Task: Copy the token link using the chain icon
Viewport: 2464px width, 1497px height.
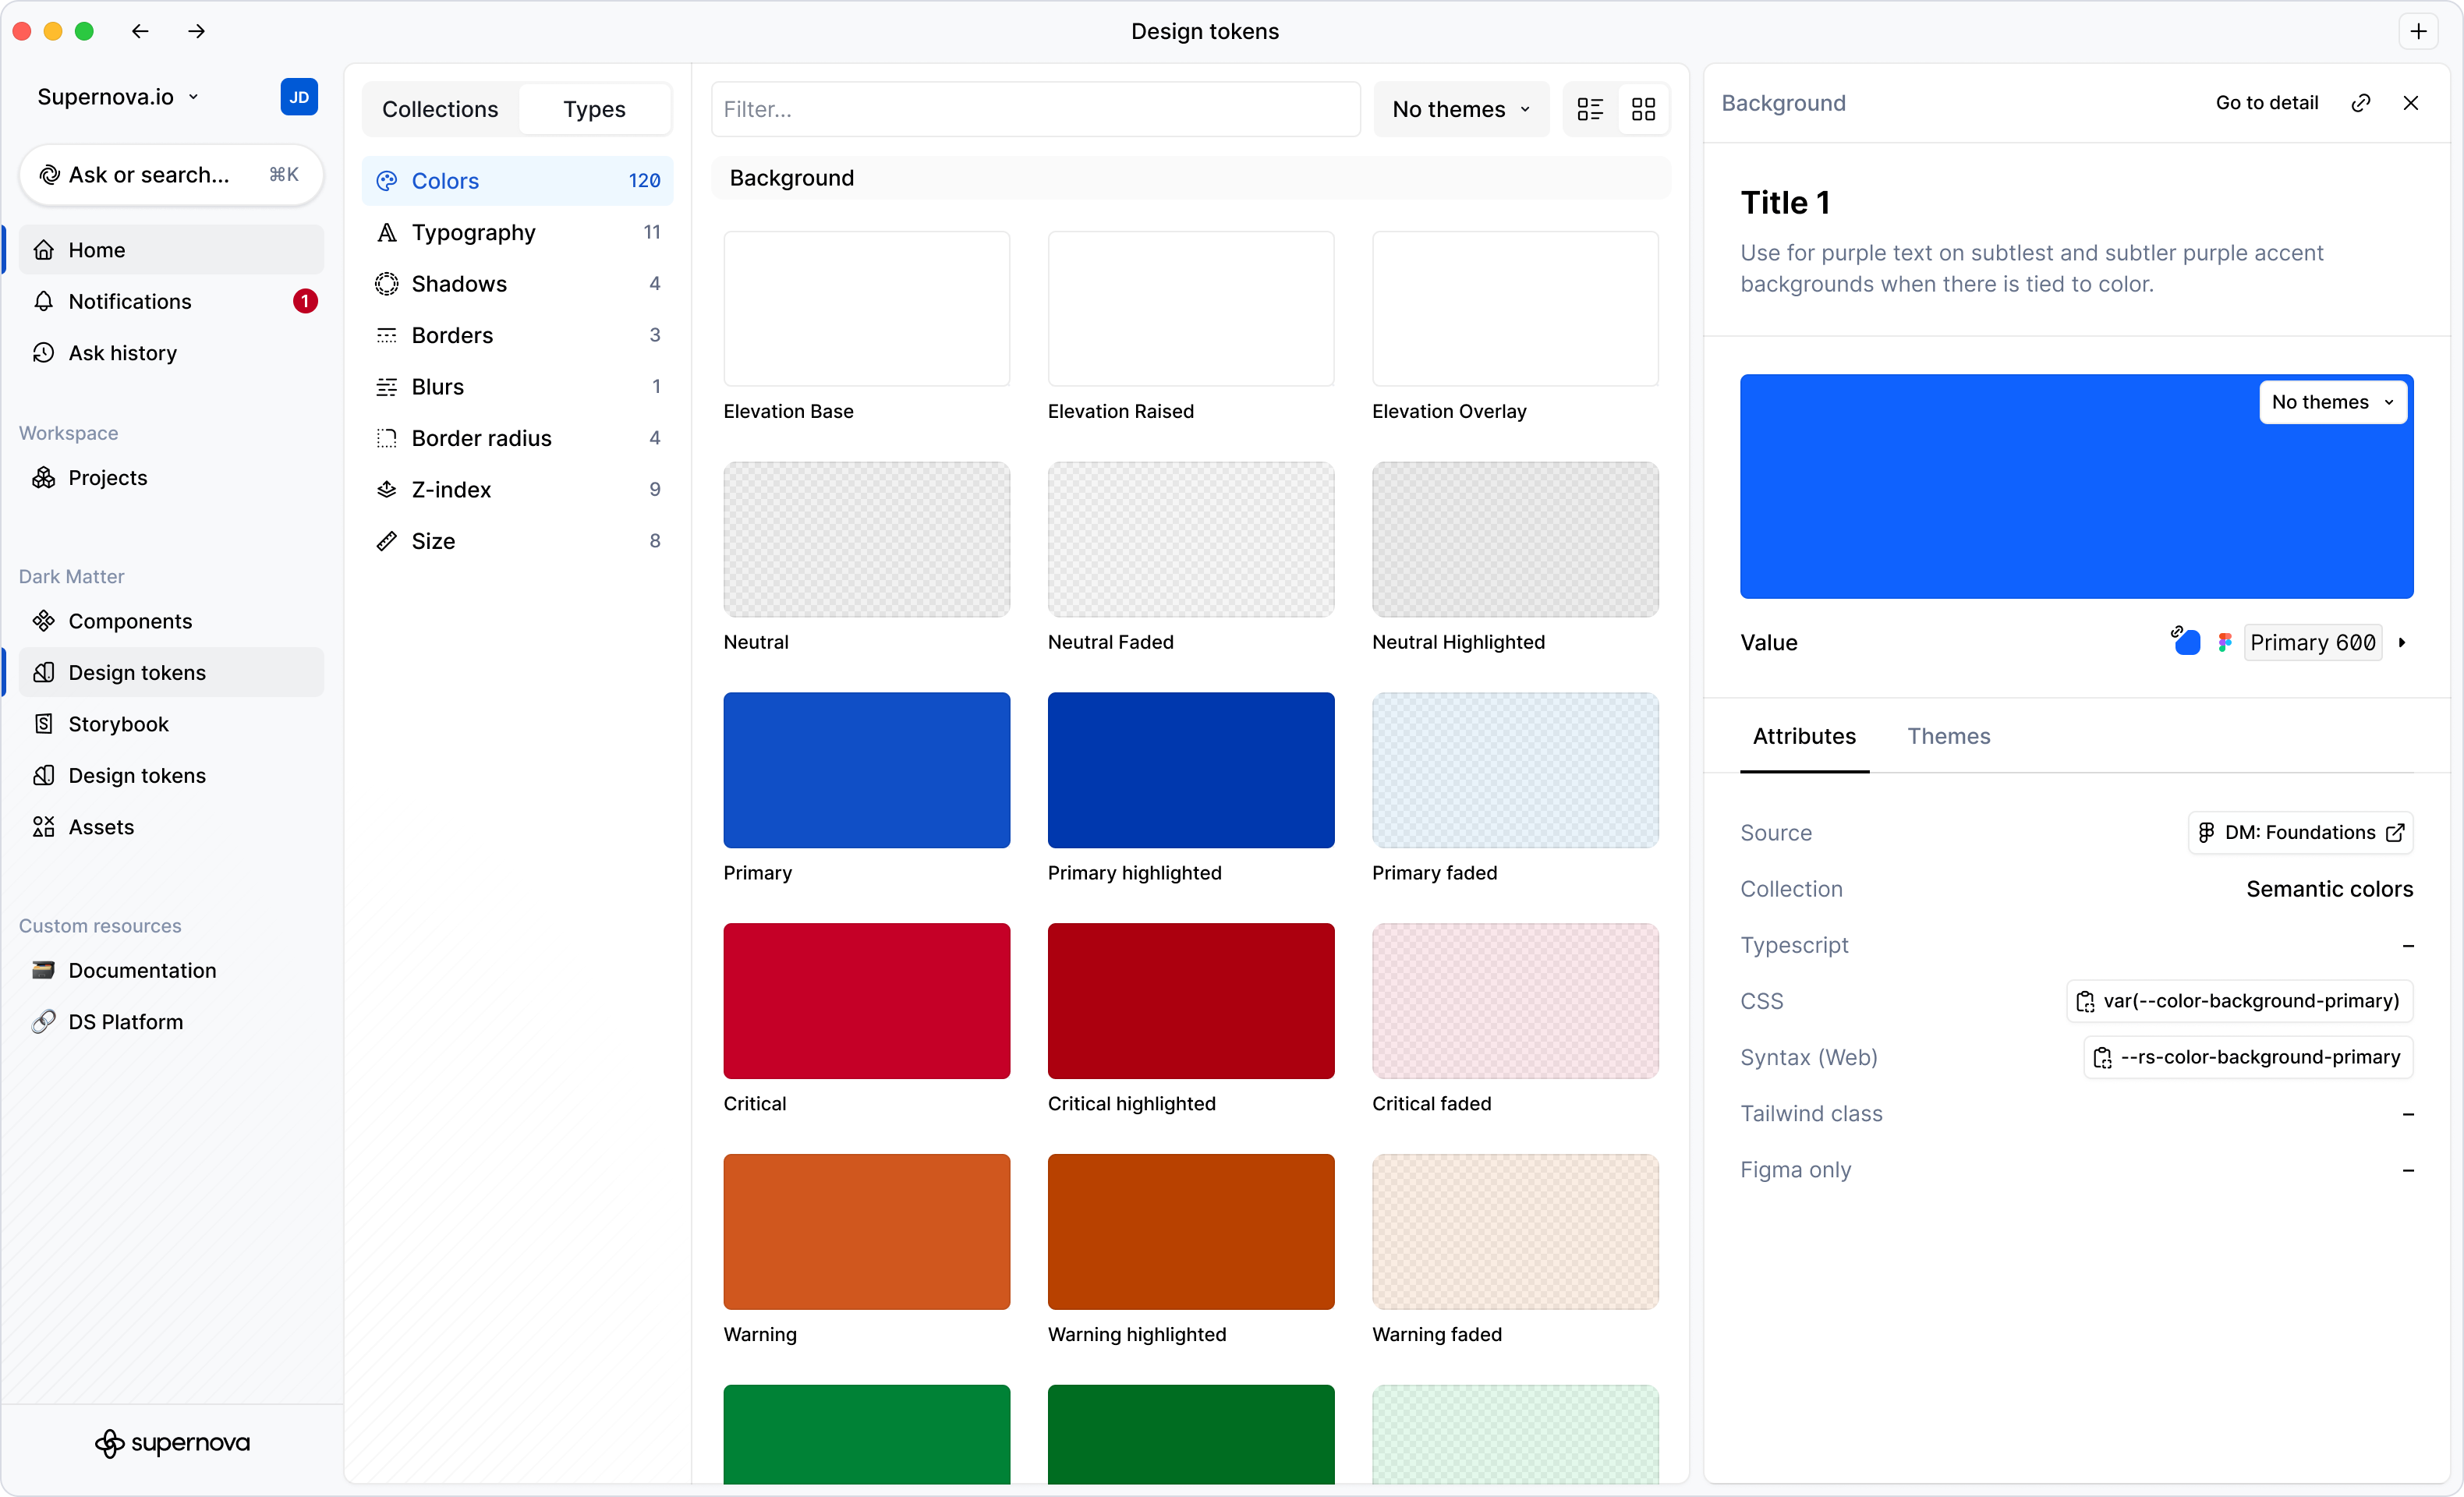Action: [x=2361, y=102]
